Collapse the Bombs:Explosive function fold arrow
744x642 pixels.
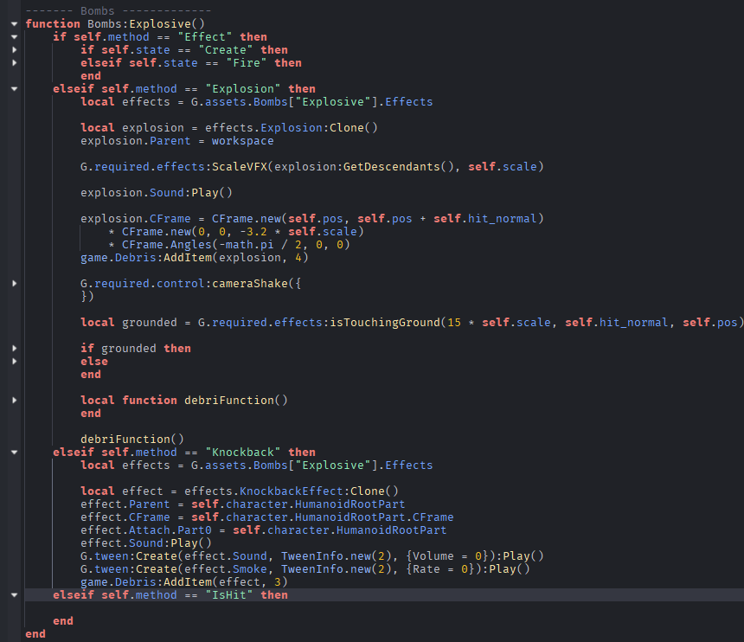(14, 23)
